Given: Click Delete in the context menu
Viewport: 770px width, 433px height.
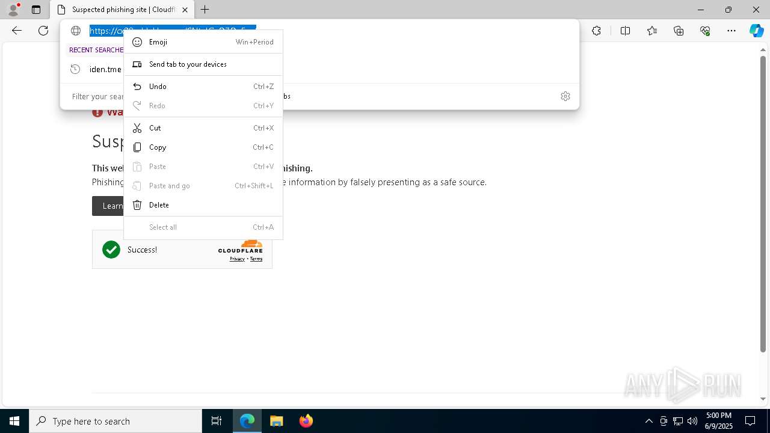Looking at the screenshot, I should coord(203,205).
